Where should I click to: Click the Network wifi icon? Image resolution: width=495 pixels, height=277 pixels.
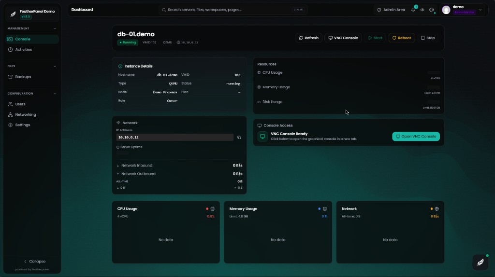[118, 123]
